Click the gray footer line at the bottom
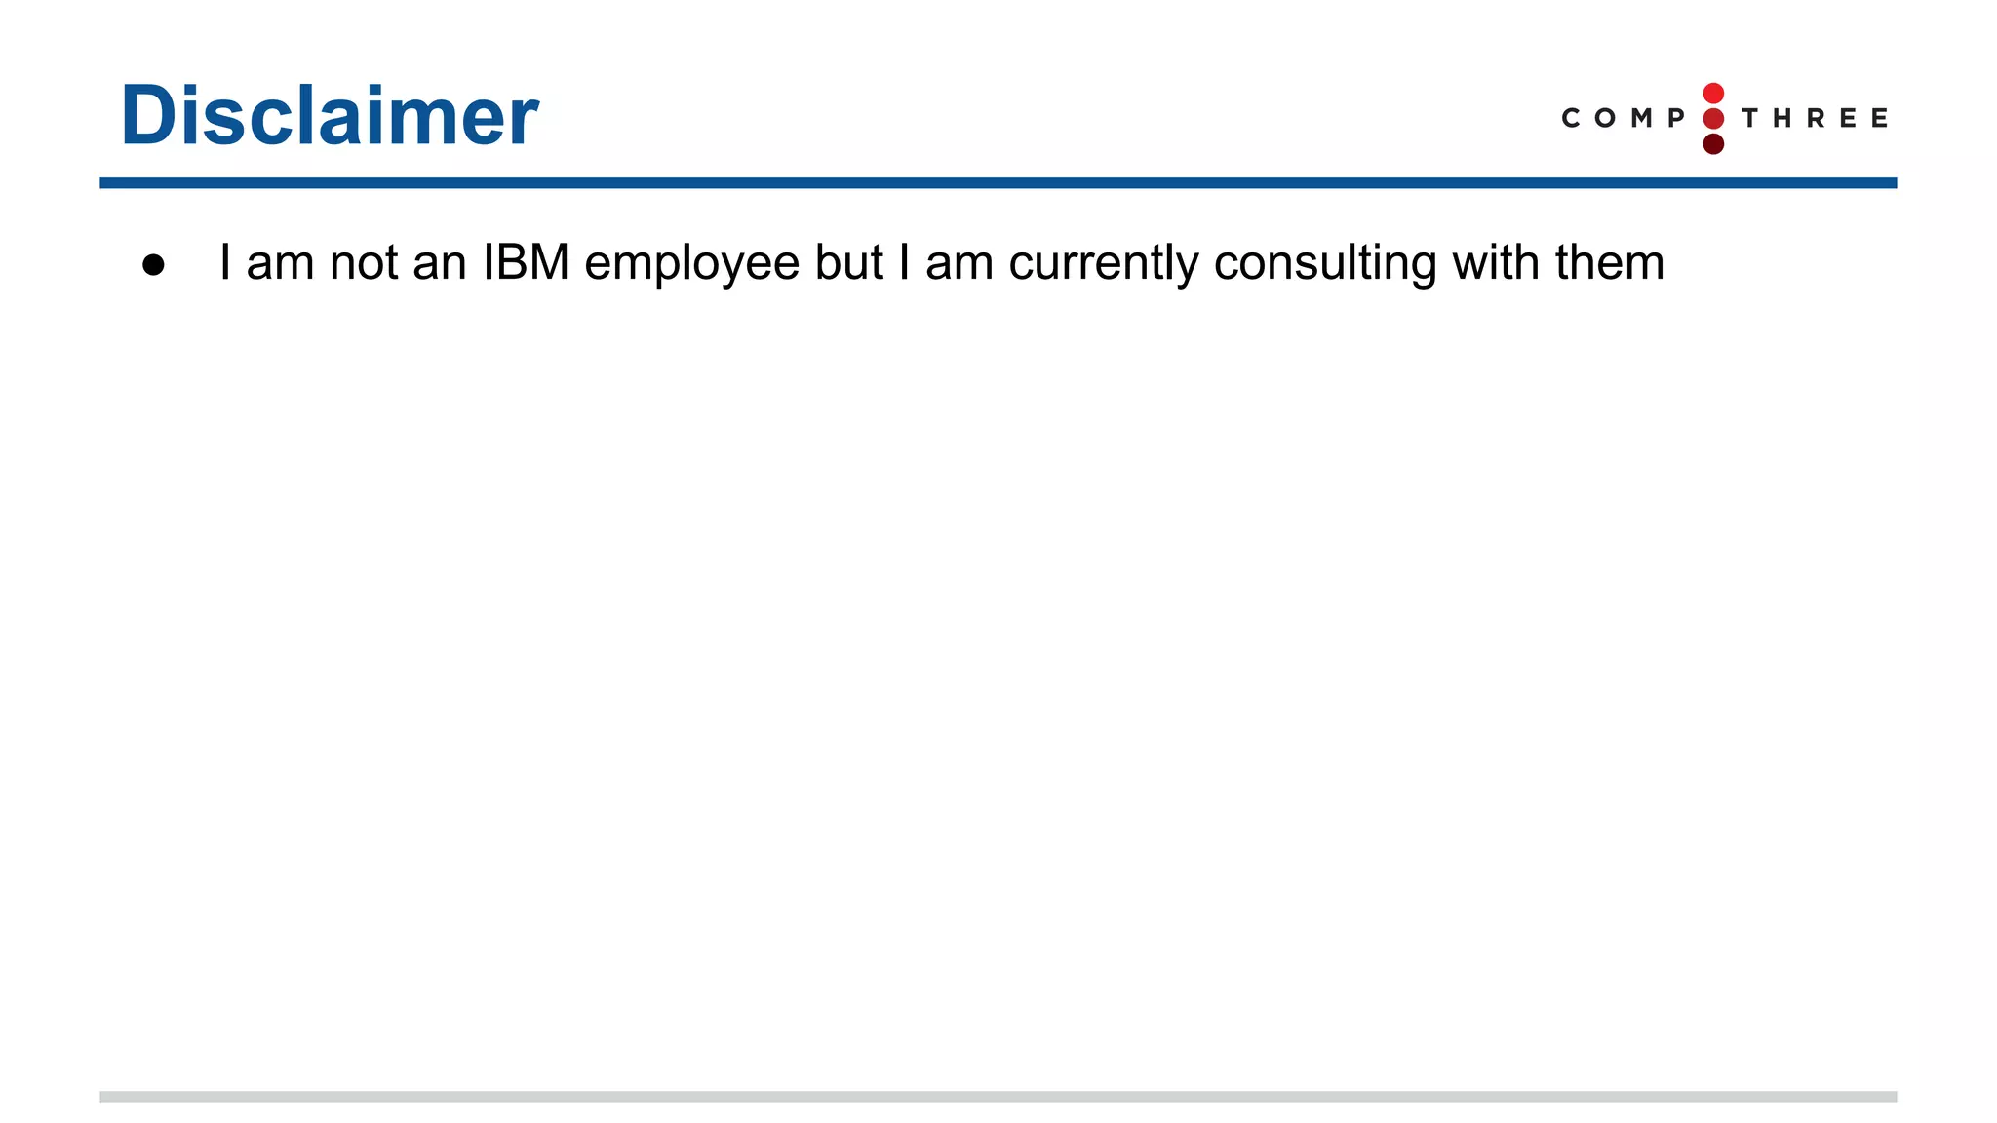The height and width of the screenshot is (1123, 1997). 998,1097
